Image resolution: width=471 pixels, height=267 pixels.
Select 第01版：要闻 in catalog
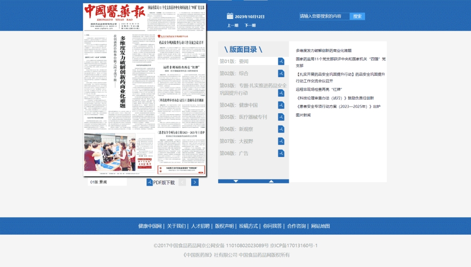(234, 62)
